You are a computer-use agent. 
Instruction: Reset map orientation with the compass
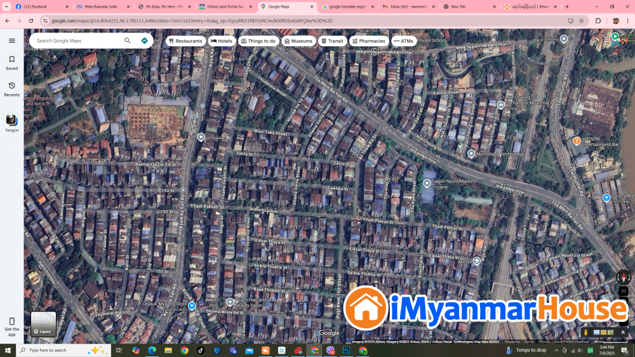(624, 277)
